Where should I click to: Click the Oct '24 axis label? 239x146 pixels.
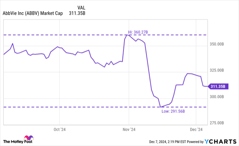[x=59, y=129]
